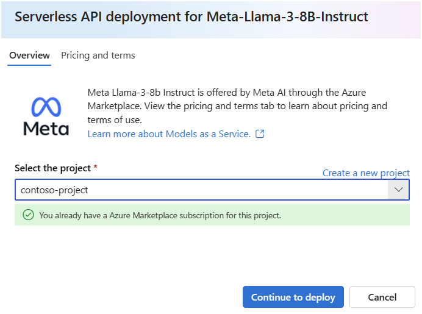Click the green success checkmark icon

pos(27,215)
